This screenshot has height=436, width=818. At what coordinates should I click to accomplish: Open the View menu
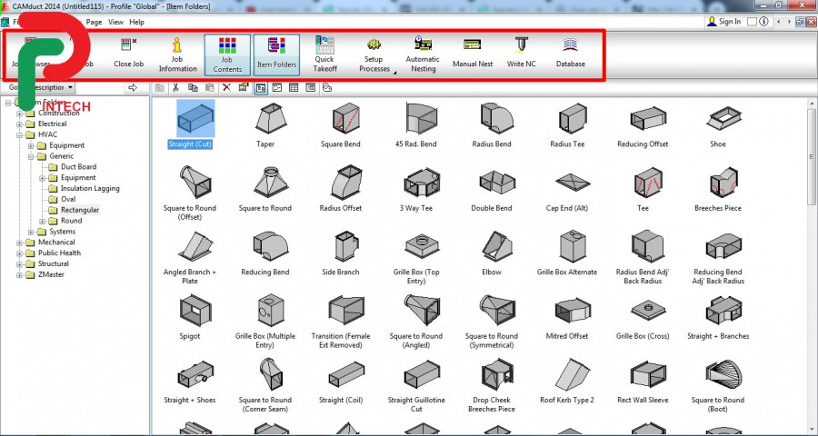[x=115, y=22]
